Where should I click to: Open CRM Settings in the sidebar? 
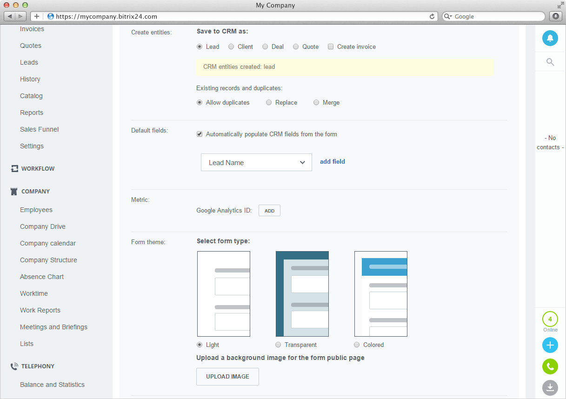click(32, 146)
